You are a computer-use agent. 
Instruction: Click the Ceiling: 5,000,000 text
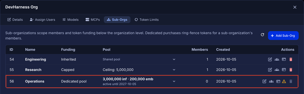tap(118, 70)
